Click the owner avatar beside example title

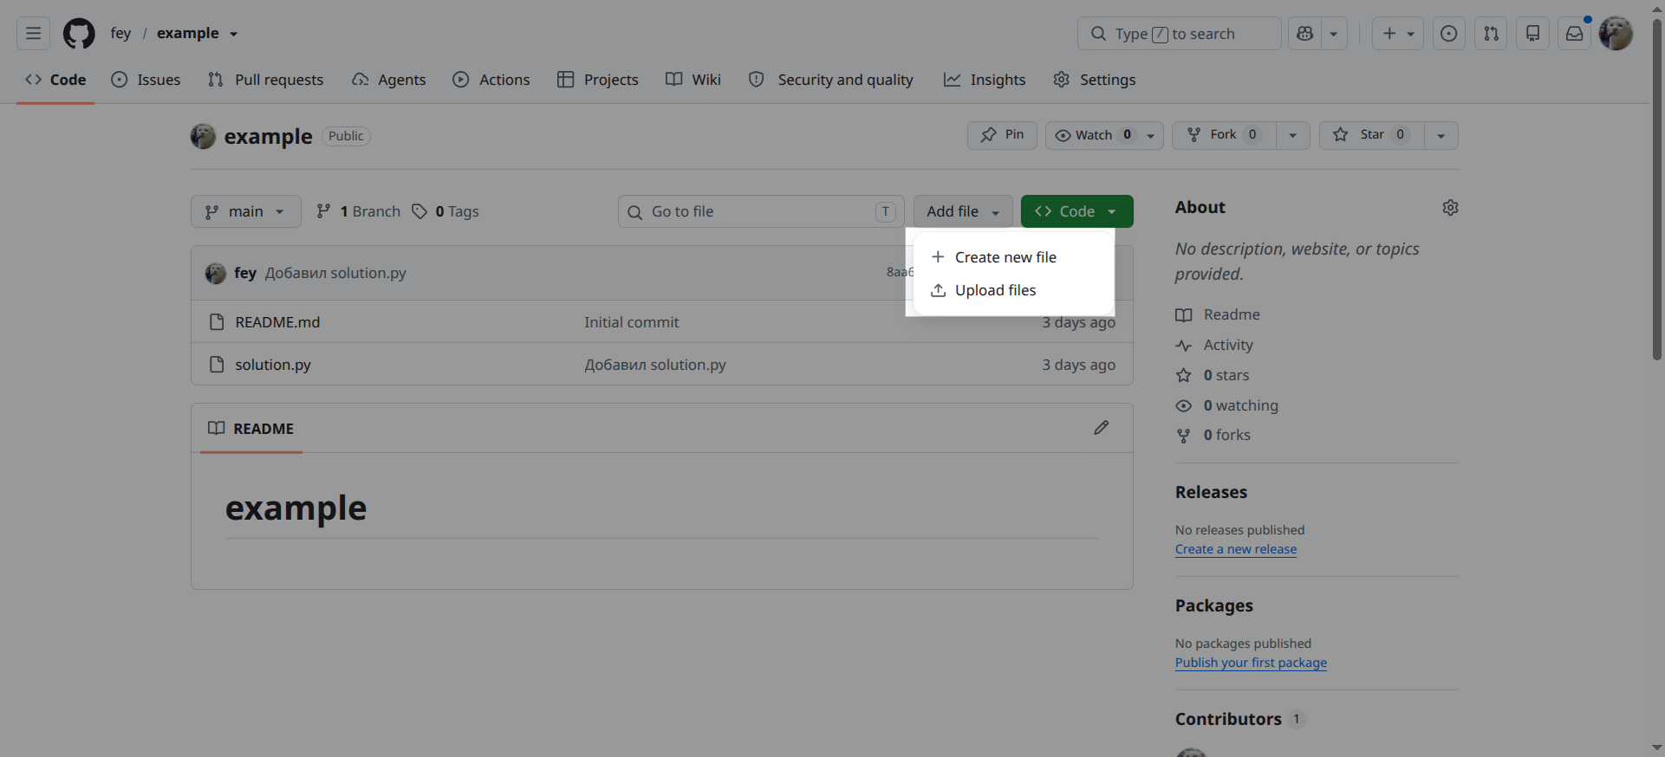(203, 136)
